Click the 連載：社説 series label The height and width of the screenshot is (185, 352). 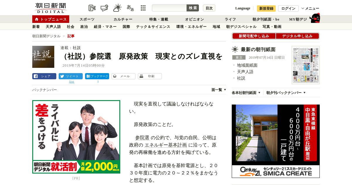pyautogui.click(x=70, y=48)
